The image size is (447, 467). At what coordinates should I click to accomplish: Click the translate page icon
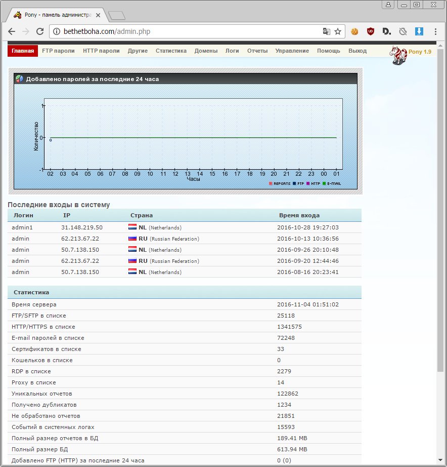pos(326,31)
